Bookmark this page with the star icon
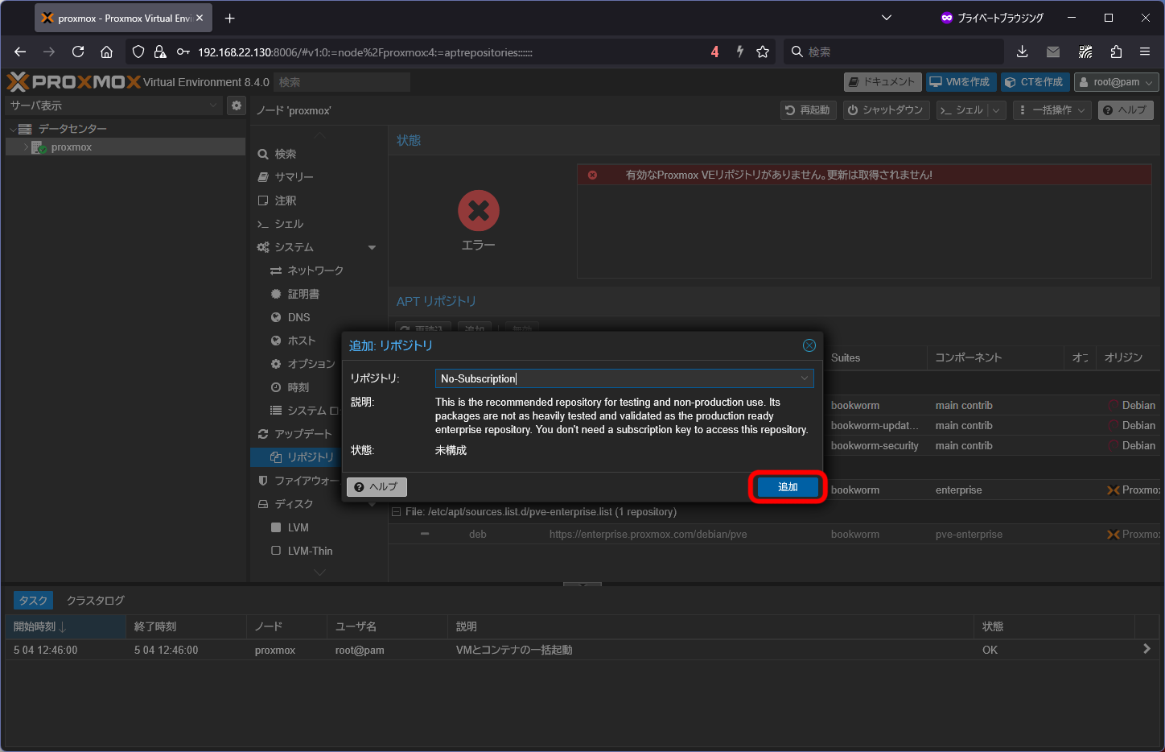Screen dimensions: 1165x752 click(763, 52)
